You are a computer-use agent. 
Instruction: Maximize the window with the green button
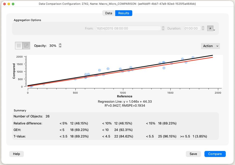tap(13, 4)
